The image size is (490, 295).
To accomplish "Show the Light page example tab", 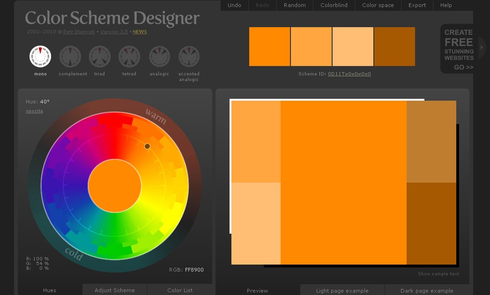I will point(342,291).
